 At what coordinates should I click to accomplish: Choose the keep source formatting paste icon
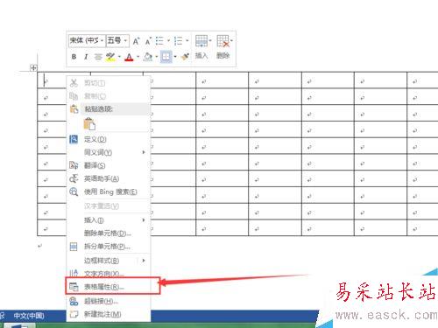(89, 124)
